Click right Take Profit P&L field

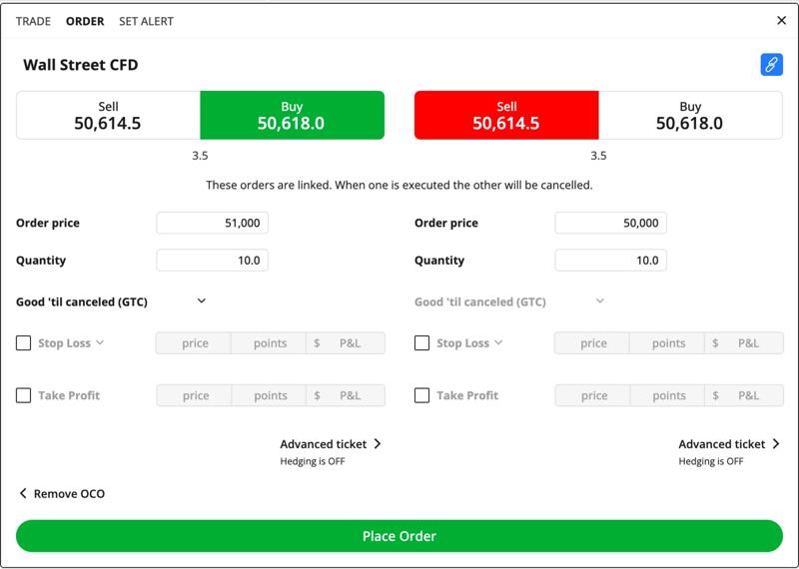pos(744,395)
